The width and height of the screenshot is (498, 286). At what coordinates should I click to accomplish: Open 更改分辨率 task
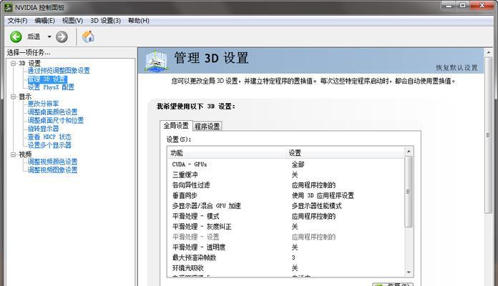point(43,104)
